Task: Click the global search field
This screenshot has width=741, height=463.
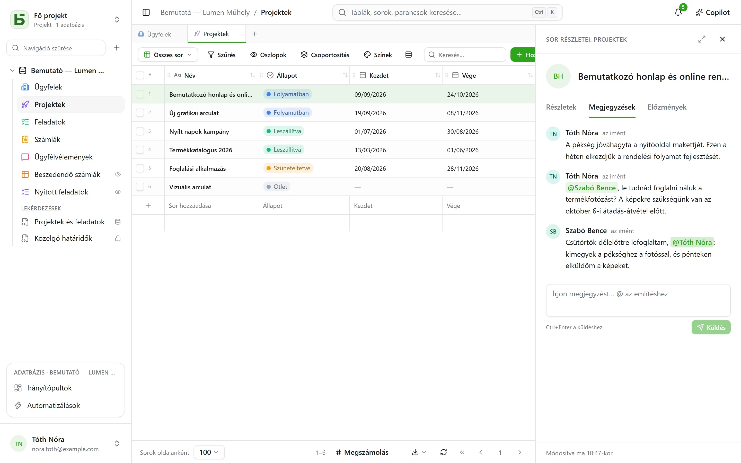Action: (447, 12)
